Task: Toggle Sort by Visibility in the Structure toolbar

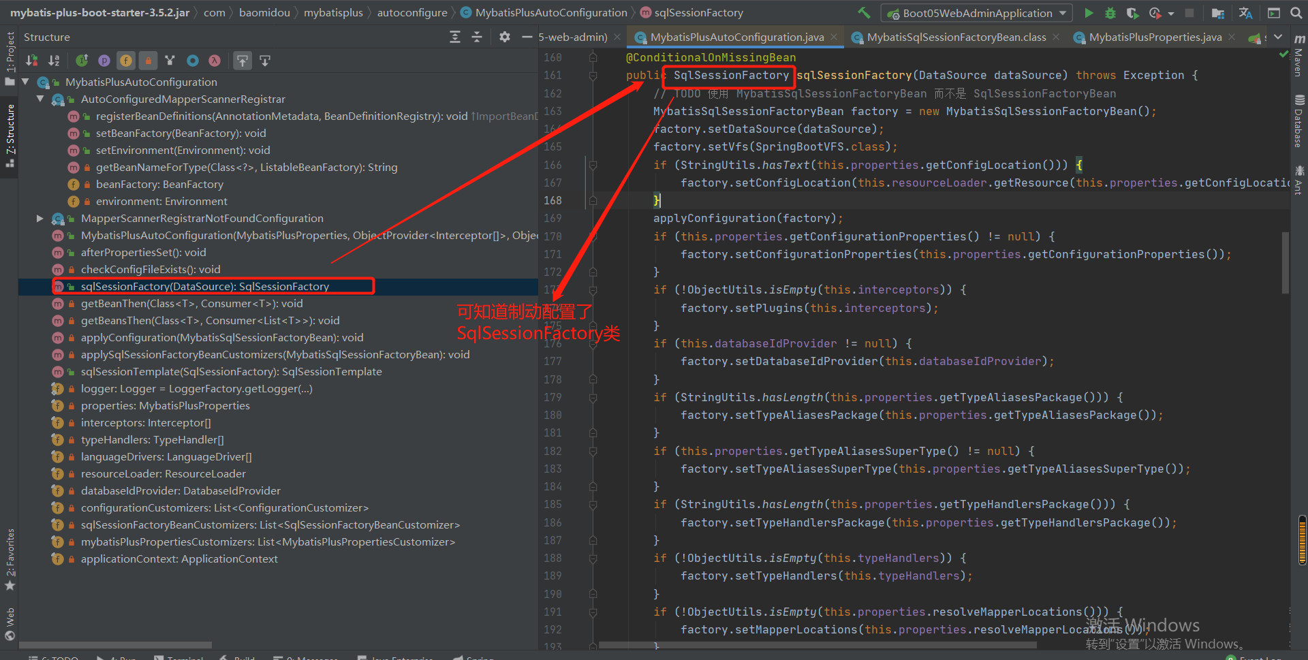Action: (31, 61)
